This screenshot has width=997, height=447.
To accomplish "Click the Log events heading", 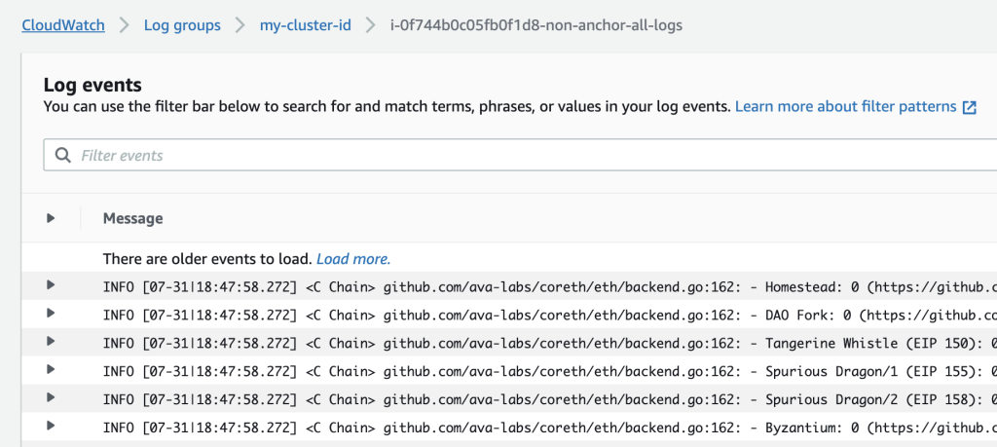I will [x=92, y=85].
